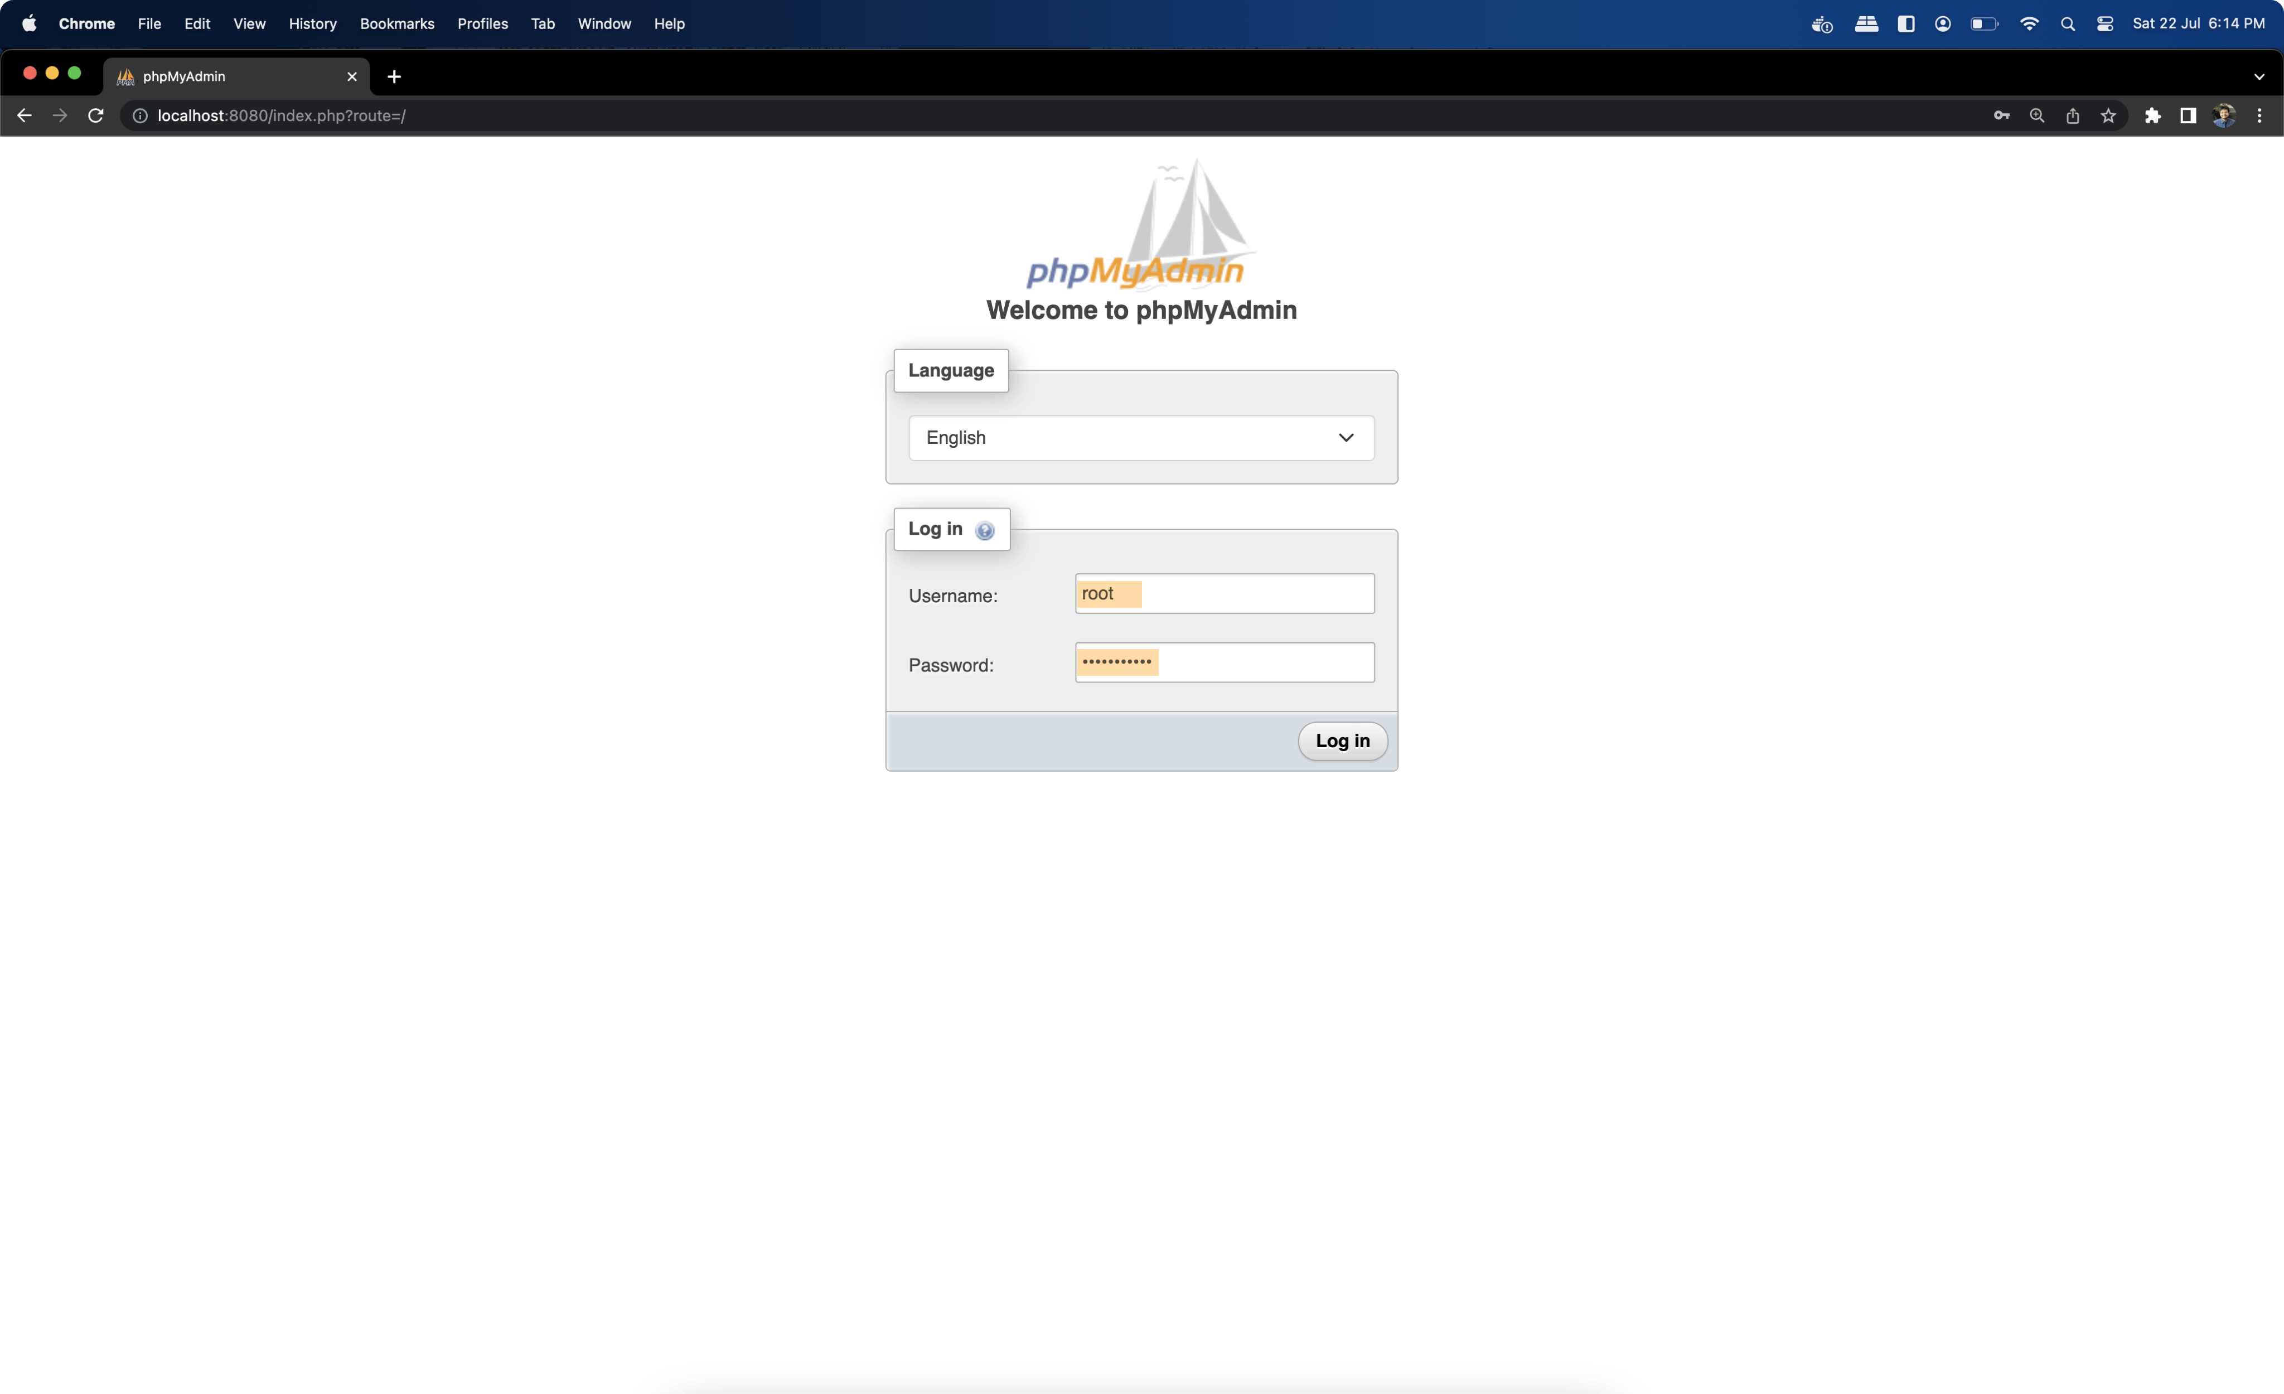The width and height of the screenshot is (2284, 1394).
Task: Open the Extensions puzzle icon
Action: point(2152,116)
